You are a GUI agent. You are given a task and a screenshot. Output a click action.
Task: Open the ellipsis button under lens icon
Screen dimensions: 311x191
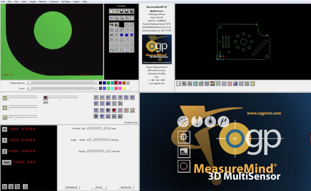(46, 102)
